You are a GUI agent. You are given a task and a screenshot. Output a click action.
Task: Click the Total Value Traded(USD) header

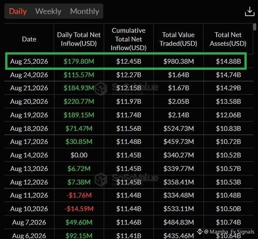click(x=178, y=39)
